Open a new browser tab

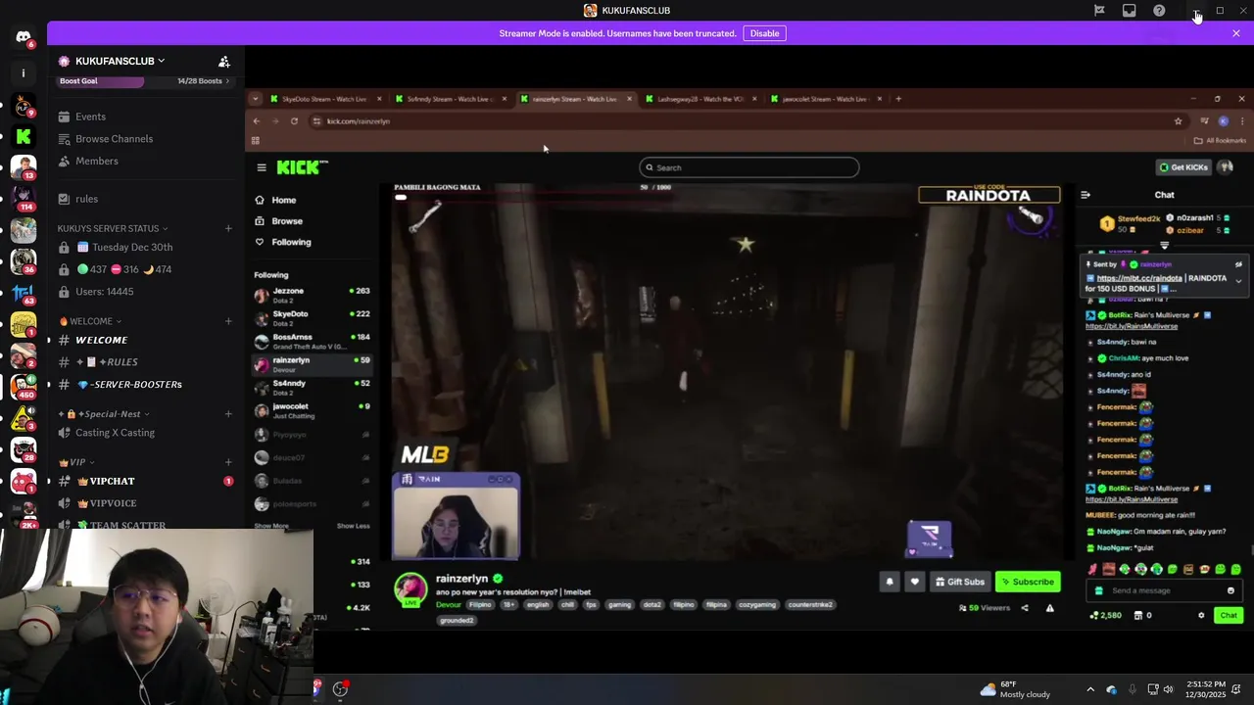point(898,99)
